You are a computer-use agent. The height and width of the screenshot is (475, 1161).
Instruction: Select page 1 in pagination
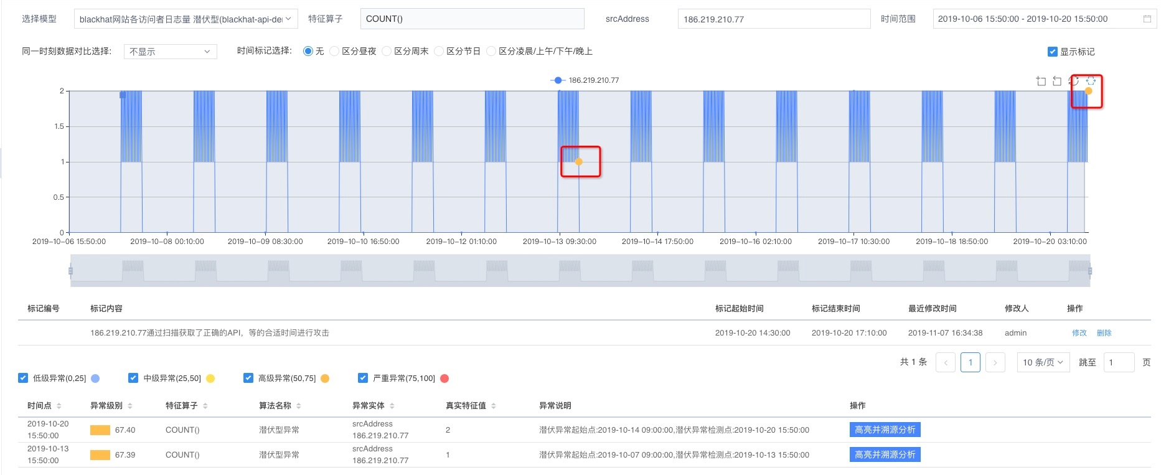pos(971,362)
